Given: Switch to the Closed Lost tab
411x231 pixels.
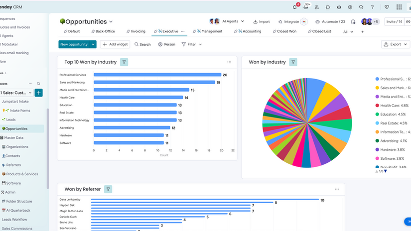Looking at the screenshot, I should 319,31.
